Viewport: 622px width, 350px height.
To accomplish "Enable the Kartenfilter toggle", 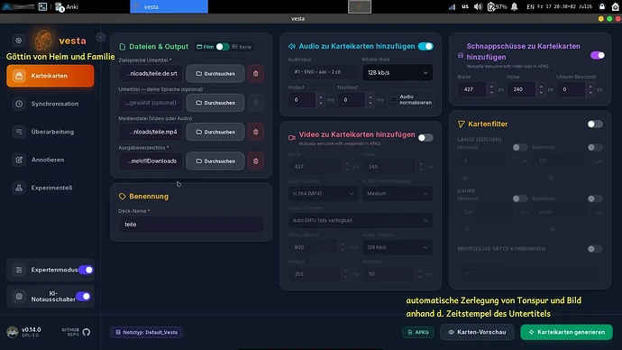I will pyautogui.click(x=595, y=124).
